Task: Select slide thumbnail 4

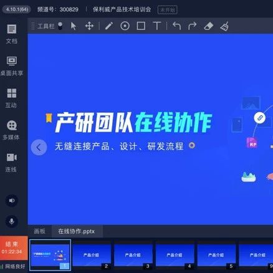Action: pos(175,256)
